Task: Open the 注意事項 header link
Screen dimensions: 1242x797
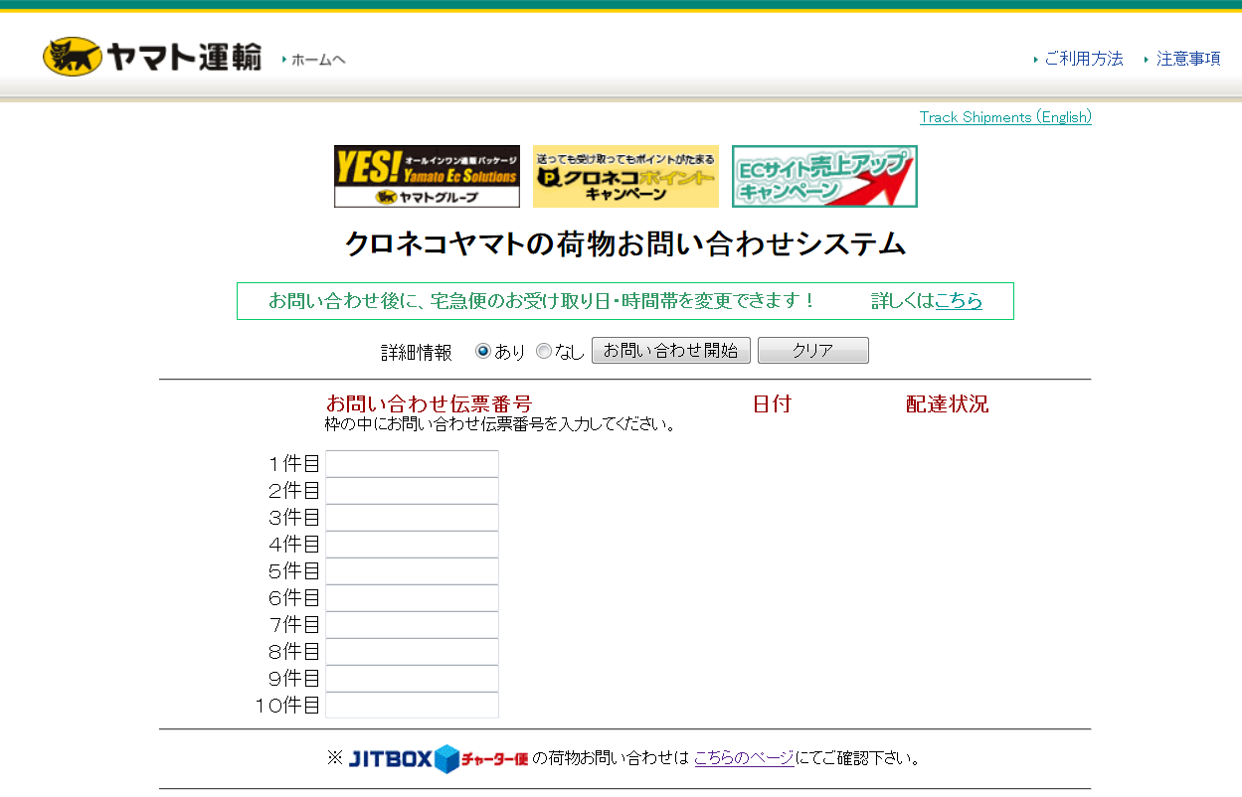Action: coord(1188,59)
